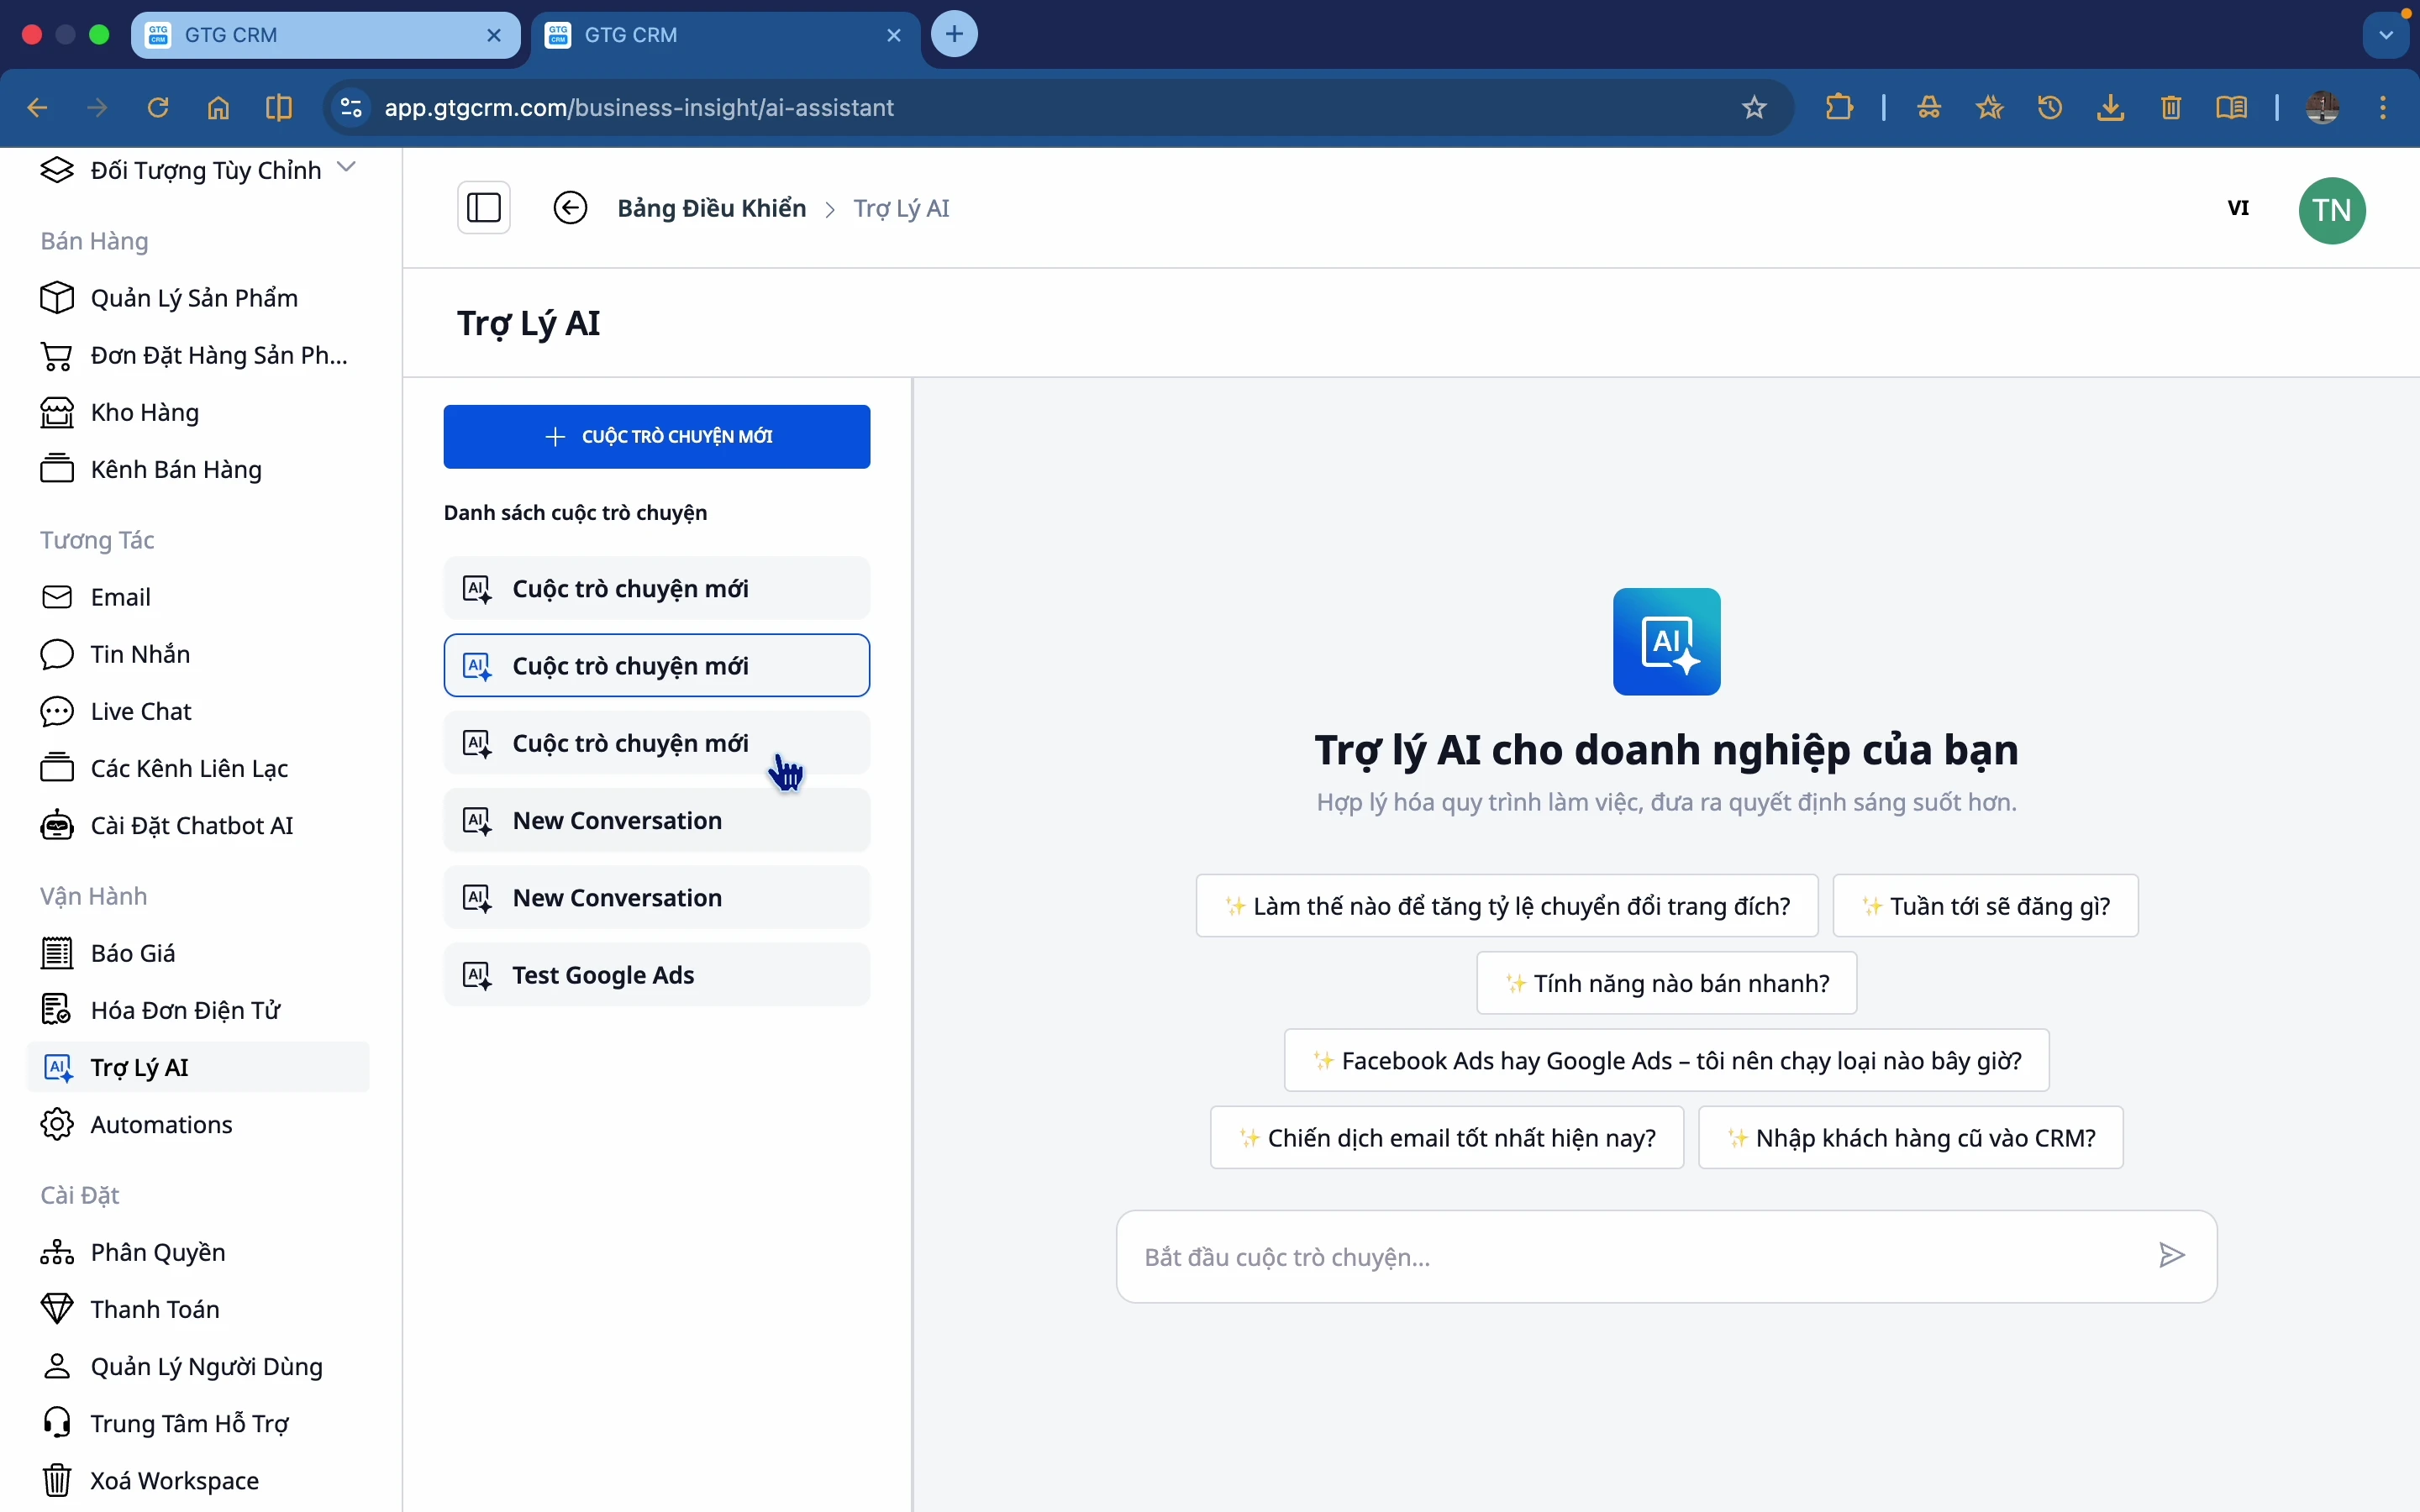Image resolution: width=2420 pixels, height=1512 pixels.
Task: Click the Live Chat icon in the sidebar
Action: 57,710
